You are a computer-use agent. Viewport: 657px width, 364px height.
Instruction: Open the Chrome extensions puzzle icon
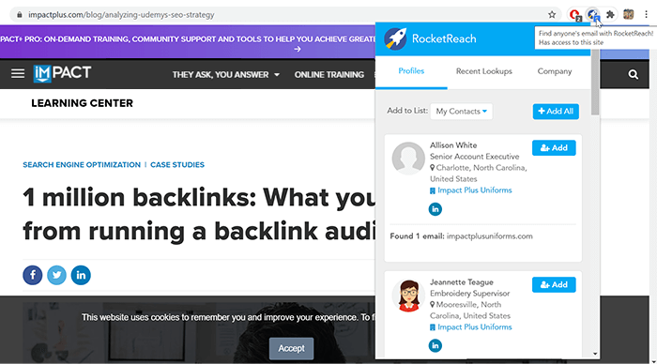click(x=610, y=15)
